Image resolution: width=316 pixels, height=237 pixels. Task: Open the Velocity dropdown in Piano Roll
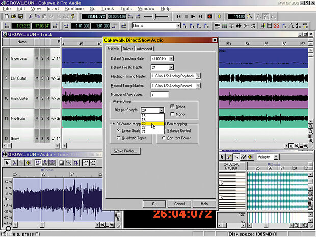click(x=276, y=157)
